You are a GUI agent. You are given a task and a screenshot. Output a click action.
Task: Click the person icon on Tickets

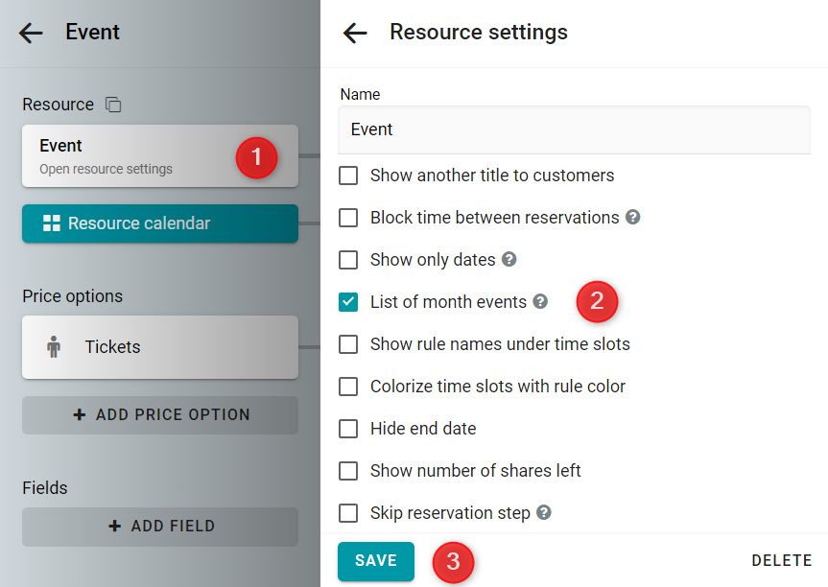(x=54, y=347)
